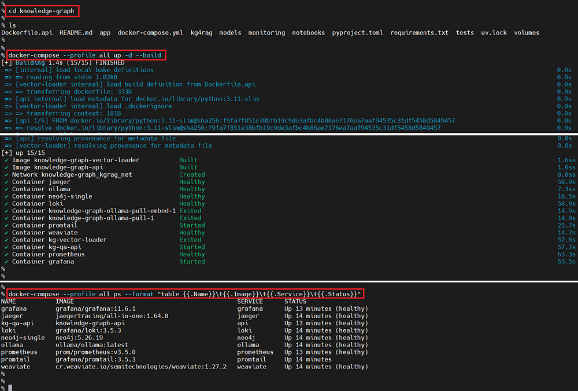Select 'requirements.txt' in ls output
The height and width of the screenshot is (391, 578).
pyautogui.click(x=420, y=33)
